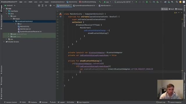Image resolution: width=186 pixels, height=104 pixels.
Task: Collapse the java folder
Action: [x=6, y=14]
